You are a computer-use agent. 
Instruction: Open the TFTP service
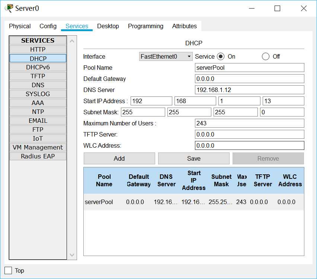click(x=38, y=76)
